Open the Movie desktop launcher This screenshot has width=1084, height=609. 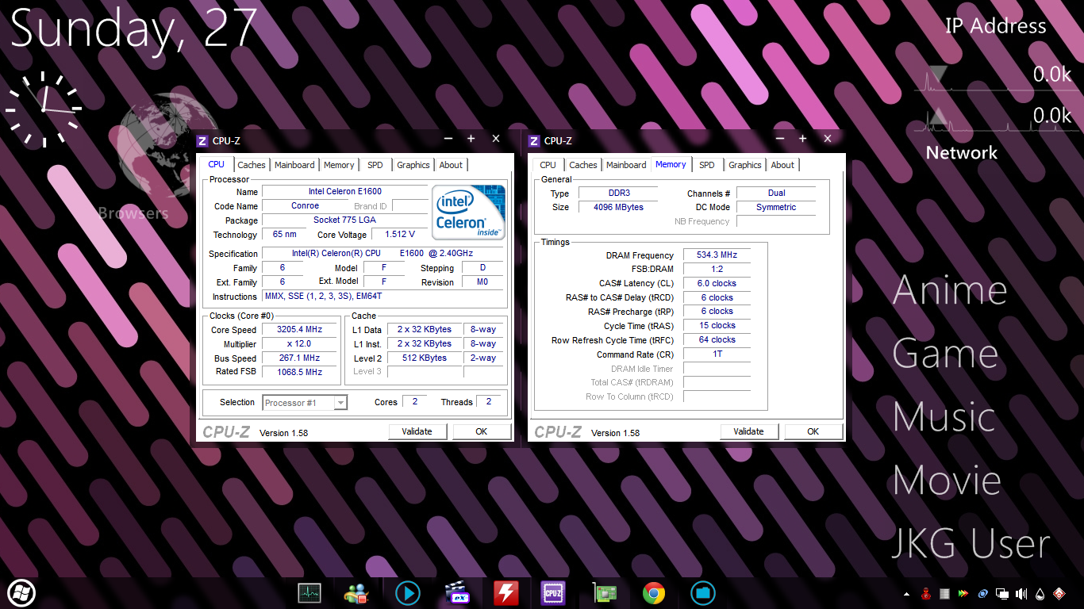pos(947,481)
